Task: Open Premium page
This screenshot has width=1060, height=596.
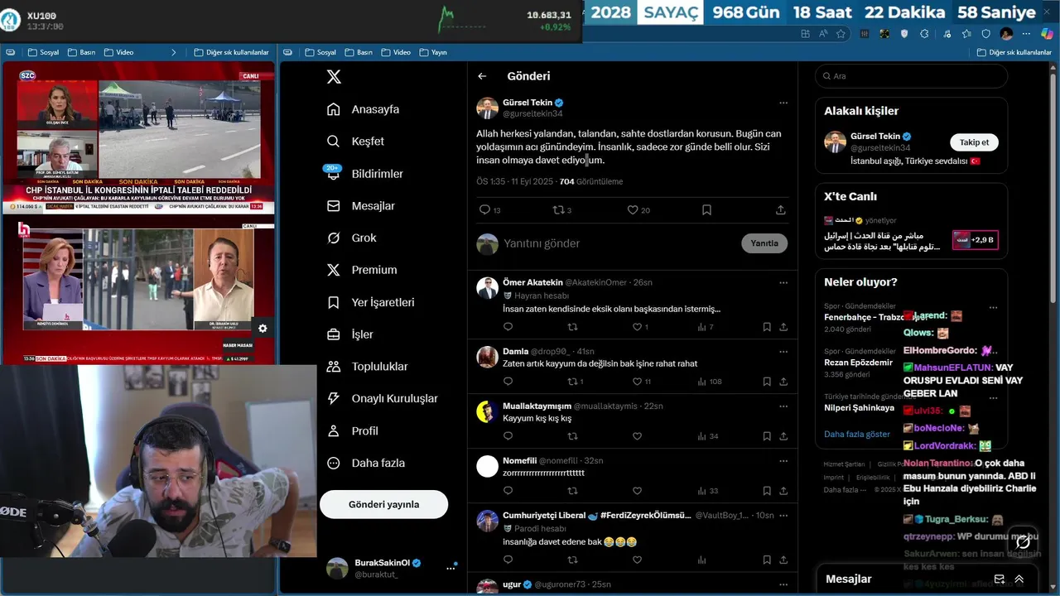Action: pyautogui.click(x=362, y=270)
